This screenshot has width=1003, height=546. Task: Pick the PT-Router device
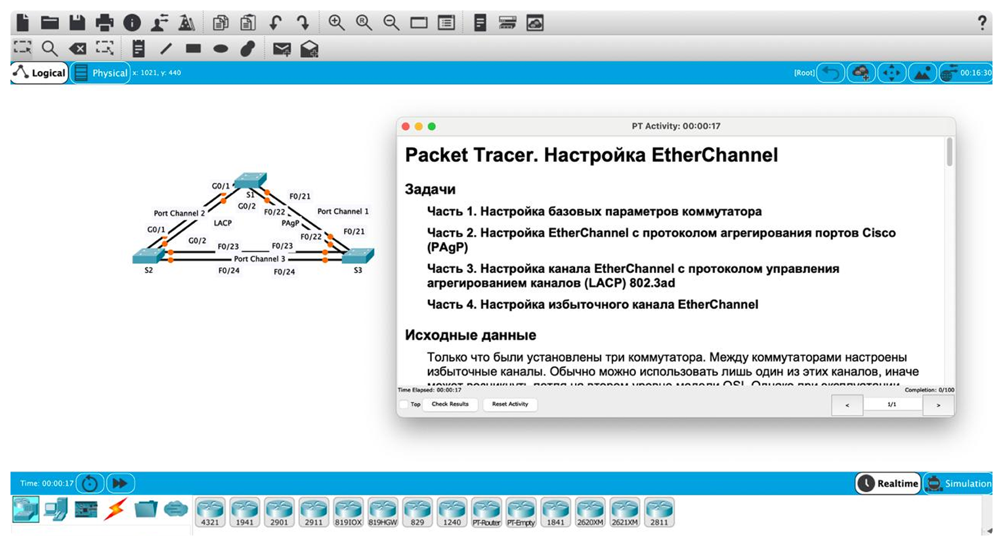486,513
